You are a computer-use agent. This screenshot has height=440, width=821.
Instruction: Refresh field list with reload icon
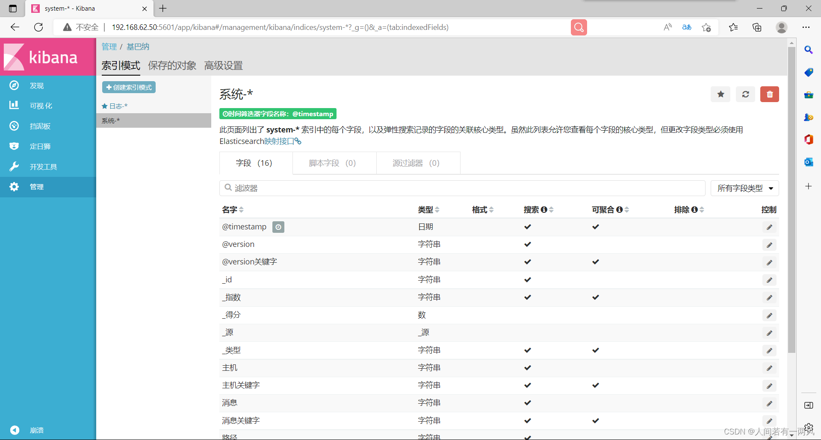pyautogui.click(x=745, y=94)
